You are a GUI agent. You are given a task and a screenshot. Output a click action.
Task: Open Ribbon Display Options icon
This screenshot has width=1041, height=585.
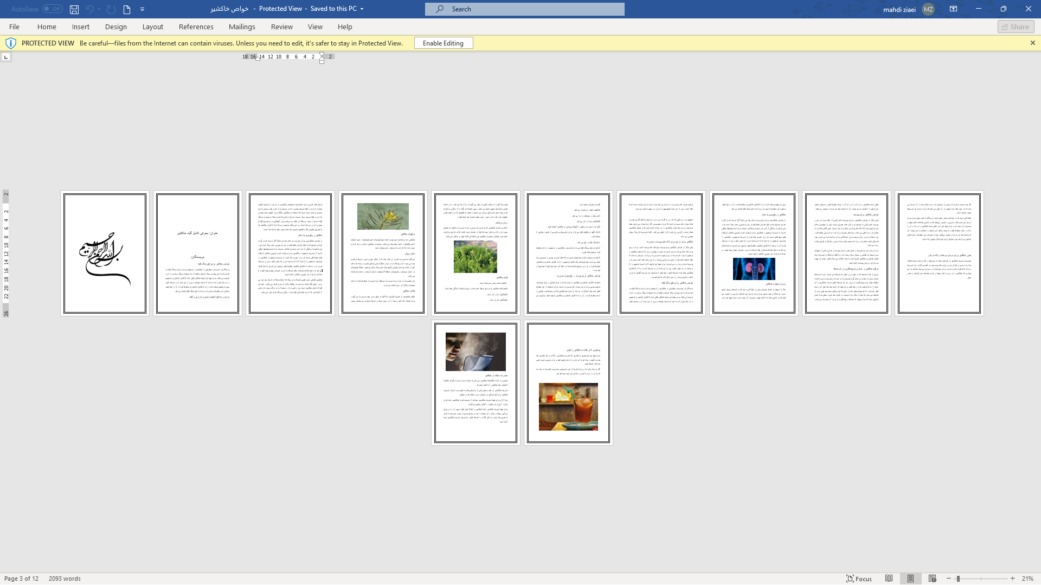(953, 9)
